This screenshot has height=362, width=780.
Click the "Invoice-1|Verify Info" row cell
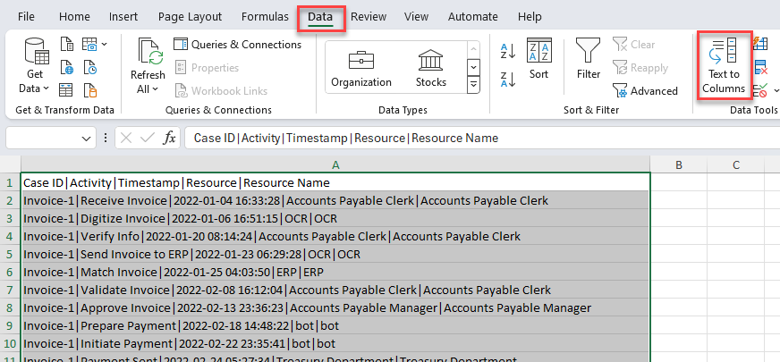335,237
